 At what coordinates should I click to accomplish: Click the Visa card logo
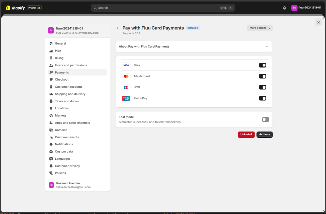[x=126, y=65]
